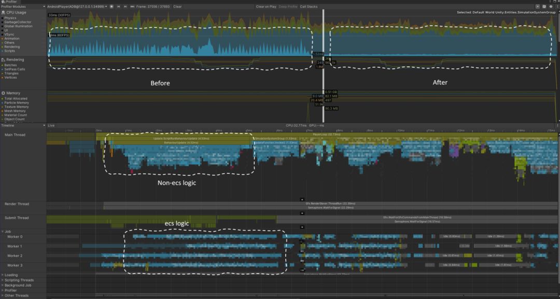
Task: Select the Main Thread row label
Action: (x=15, y=134)
